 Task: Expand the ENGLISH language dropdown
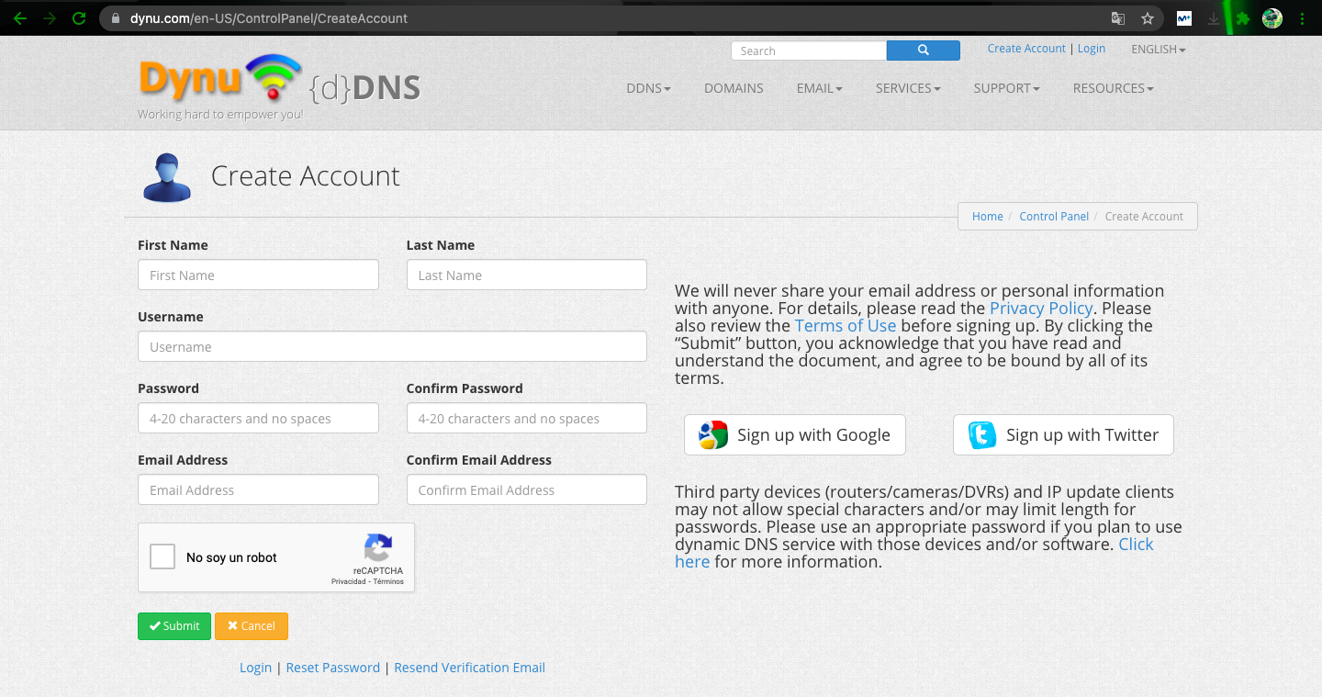[1158, 50]
